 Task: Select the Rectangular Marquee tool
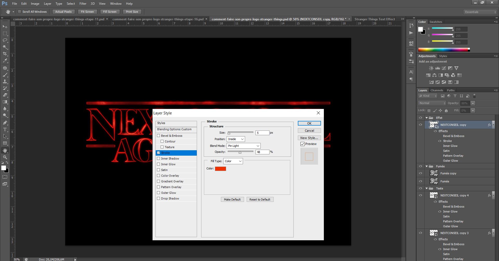tap(5, 33)
